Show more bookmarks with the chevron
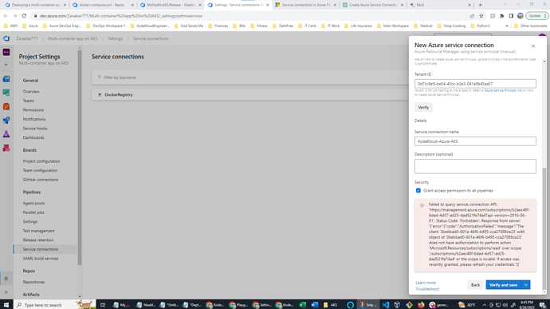Screen dimensions: 550x309 (506, 26)
